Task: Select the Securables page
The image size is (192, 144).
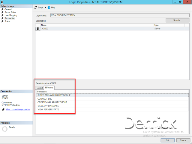Action: click(x=10, y=18)
